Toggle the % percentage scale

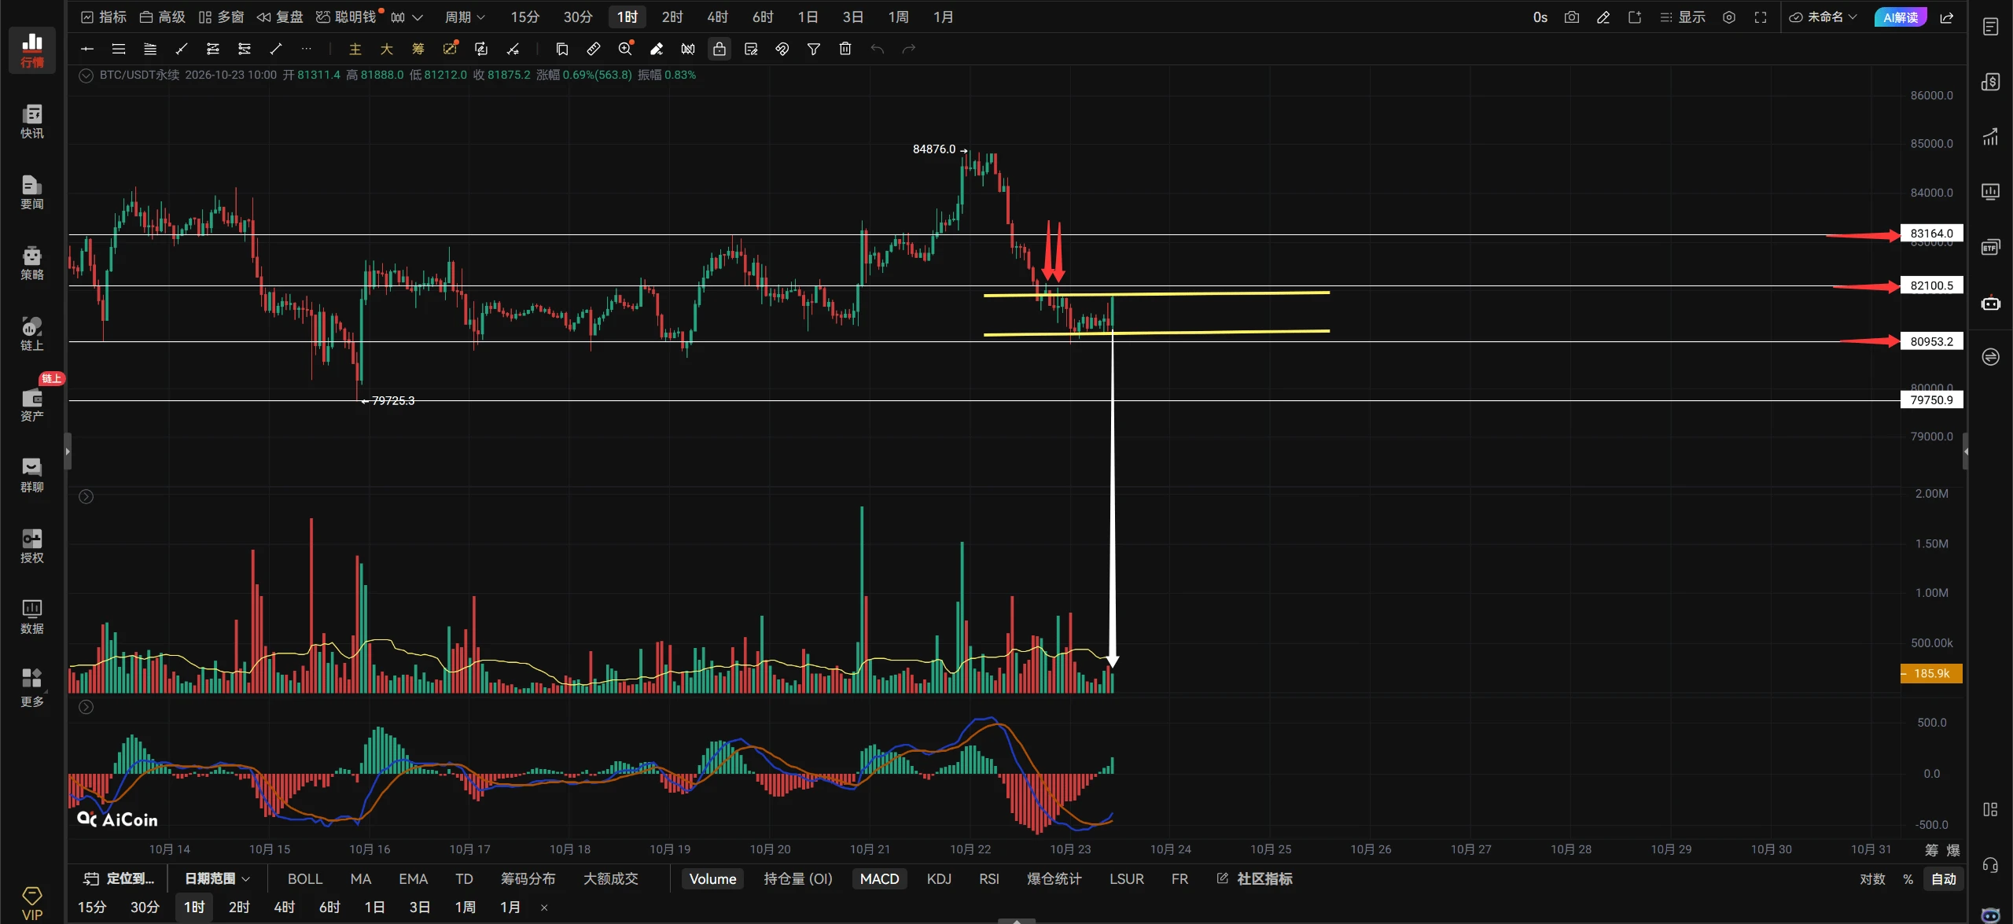[1908, 878]
